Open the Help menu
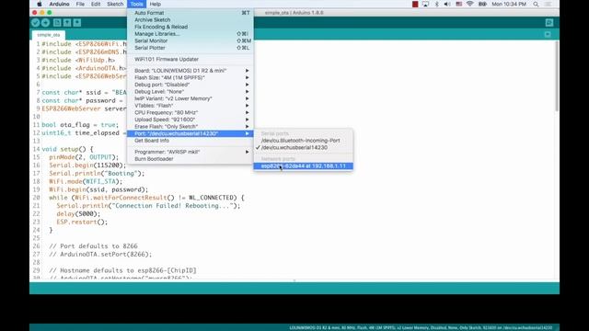 pos(156,4)
